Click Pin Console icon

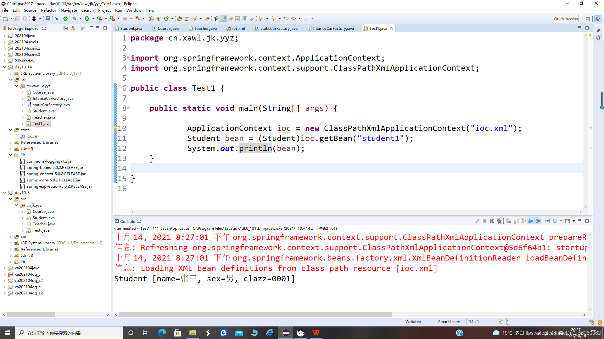pyautogui.click(x=548, y=221)
